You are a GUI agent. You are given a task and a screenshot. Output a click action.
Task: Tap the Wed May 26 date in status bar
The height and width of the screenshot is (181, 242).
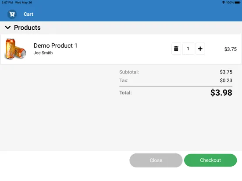24,3
